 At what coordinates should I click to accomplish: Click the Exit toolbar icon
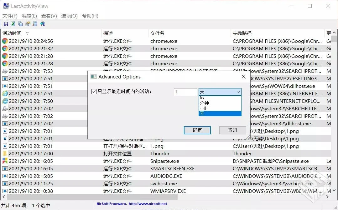42,24
